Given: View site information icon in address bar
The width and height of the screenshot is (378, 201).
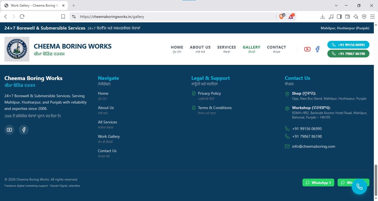Looking at the screenshot, I should point(74,17).
